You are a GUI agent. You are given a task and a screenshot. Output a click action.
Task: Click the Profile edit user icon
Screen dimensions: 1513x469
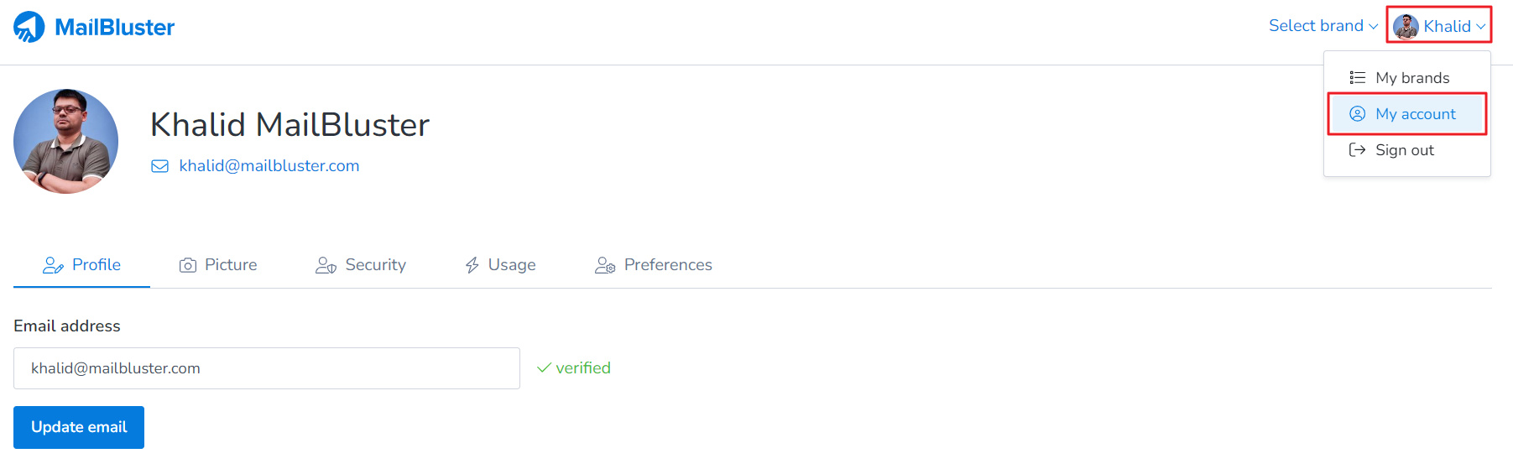[53, 265]
